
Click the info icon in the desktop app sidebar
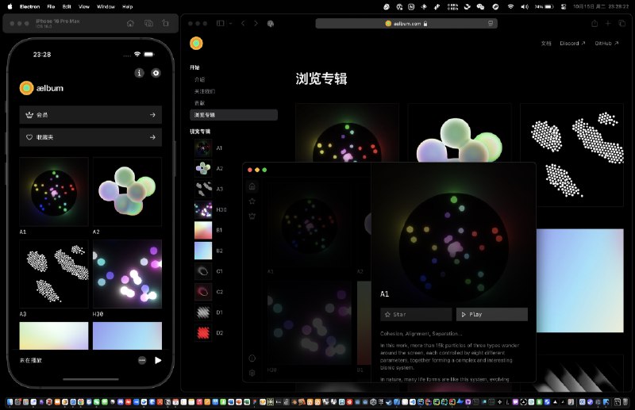(x=252, y=358)
